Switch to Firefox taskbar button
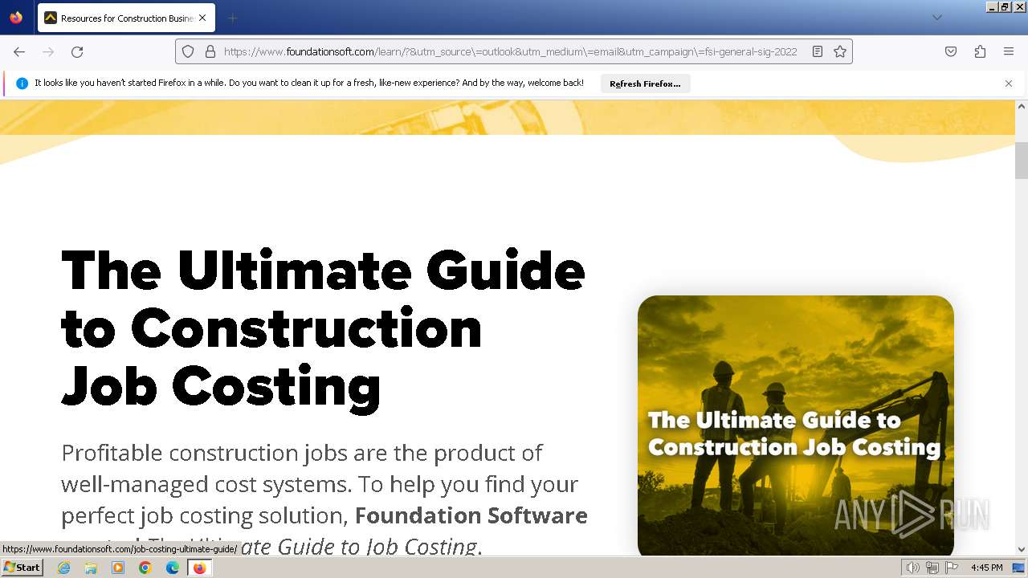Image resolution: width=1028 pixels, height=578 pixels. (199, 568)
